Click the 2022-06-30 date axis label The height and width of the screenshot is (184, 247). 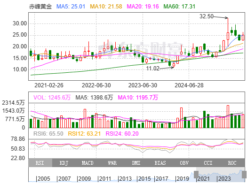pos(96,85)
